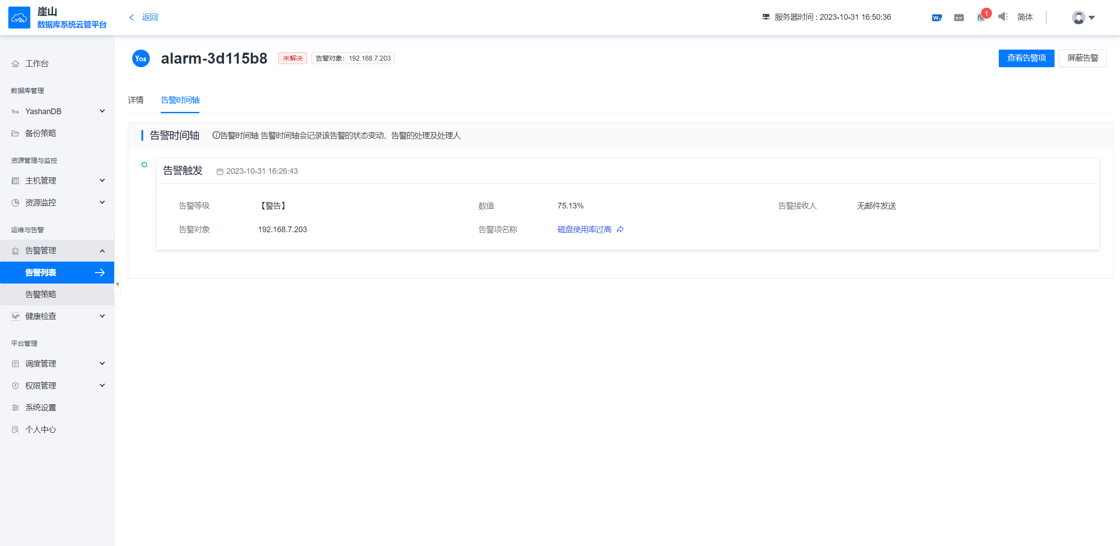Click the calendar icon beside the trigger timestamp
This screenshot has width=1120, height=546.
point(220,171)
